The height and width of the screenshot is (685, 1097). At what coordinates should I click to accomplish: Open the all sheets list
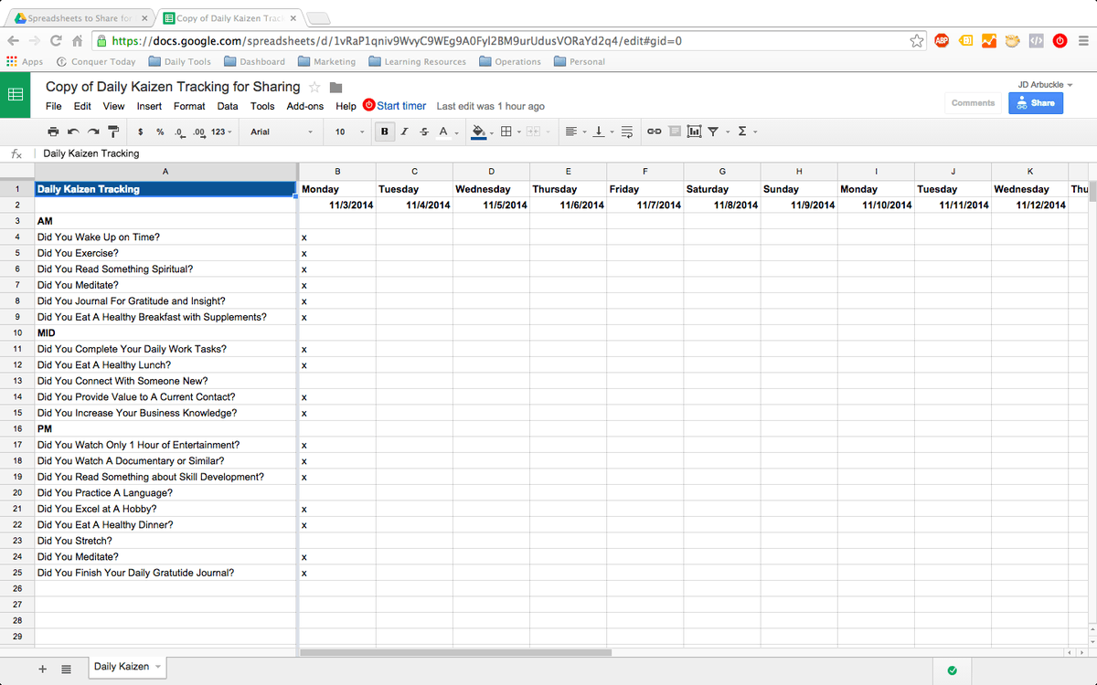click(x=66, y=669)
